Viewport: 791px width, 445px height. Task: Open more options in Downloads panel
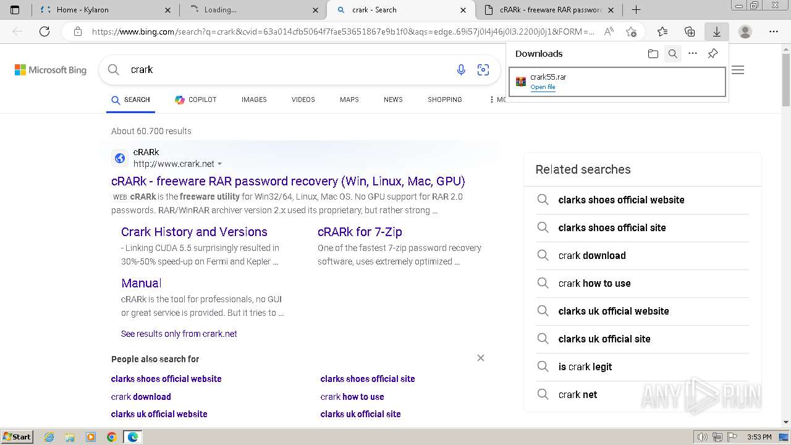693,54
